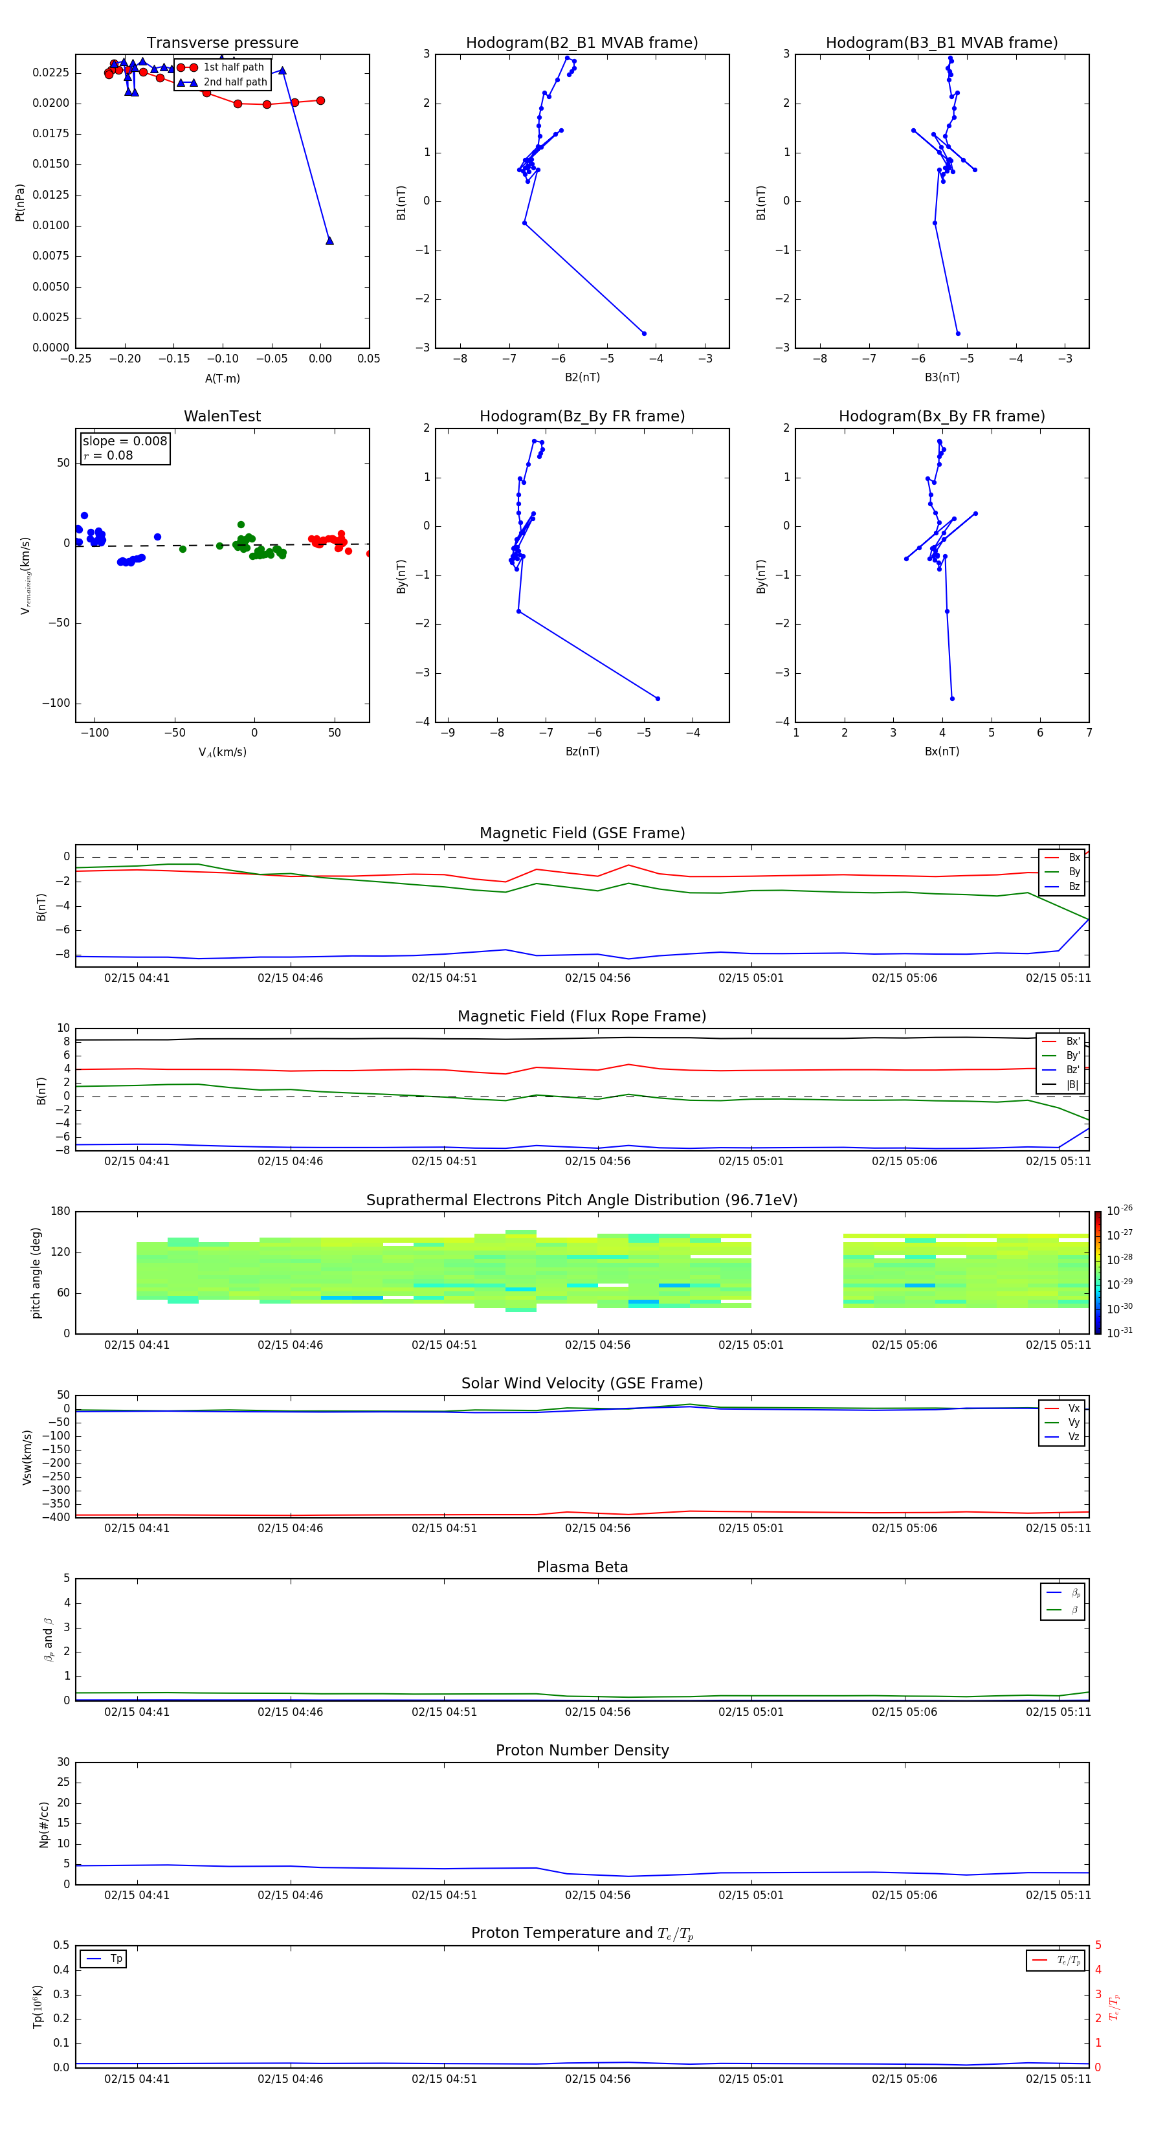
Task: Click the Bz' legend entry in Flux Rope panel
Action: pyautogui.click(x=1061, y=1071)
